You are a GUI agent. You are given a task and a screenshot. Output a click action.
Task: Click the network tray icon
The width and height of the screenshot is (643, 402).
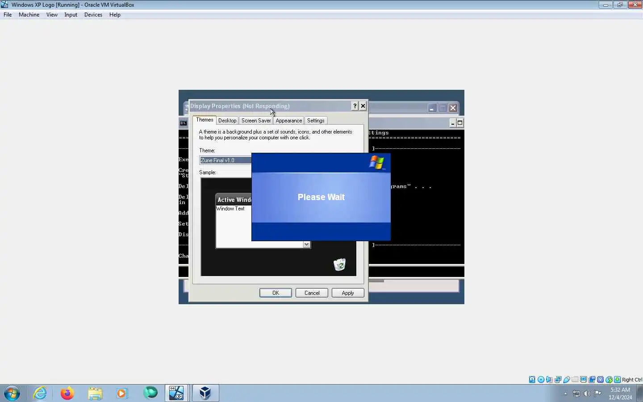tap(576, 394)
